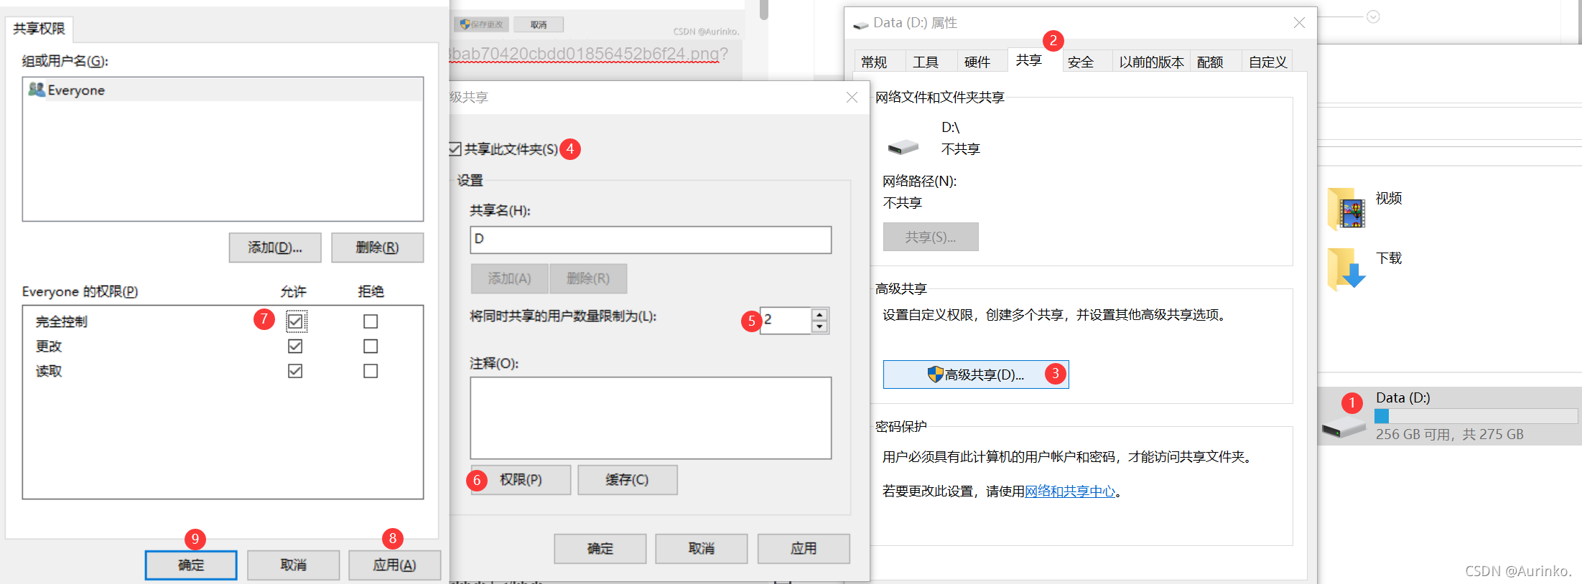
Task: Toggle Deny checkbox for 更改
Action: (x=371, y=346)
